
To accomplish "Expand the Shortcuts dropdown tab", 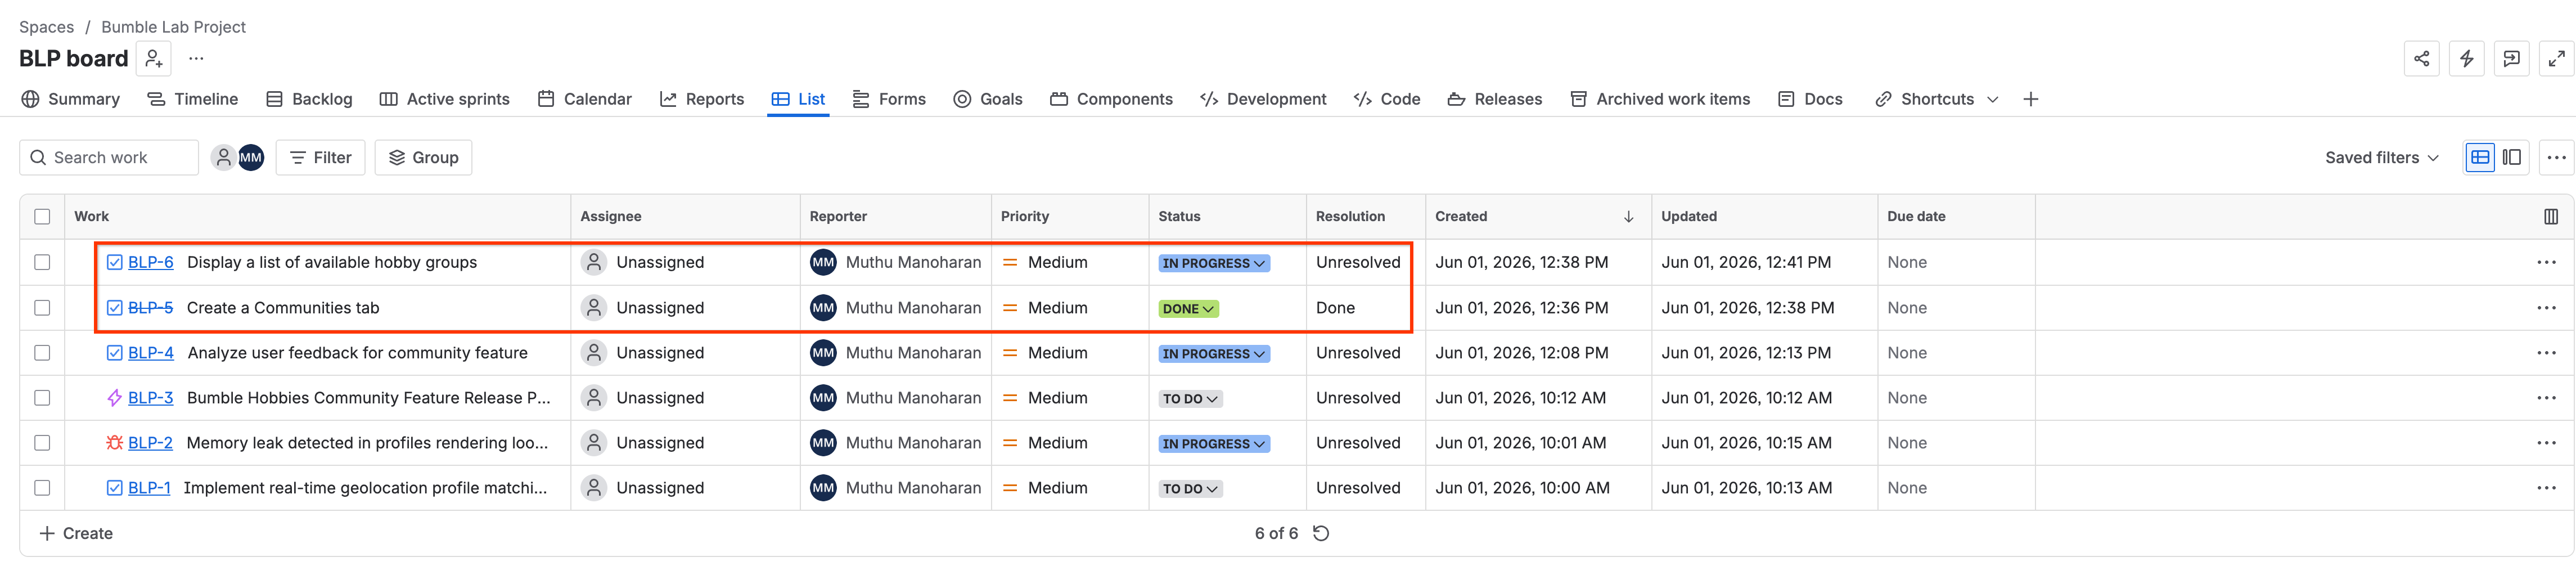I will [x=1936, y=99].
